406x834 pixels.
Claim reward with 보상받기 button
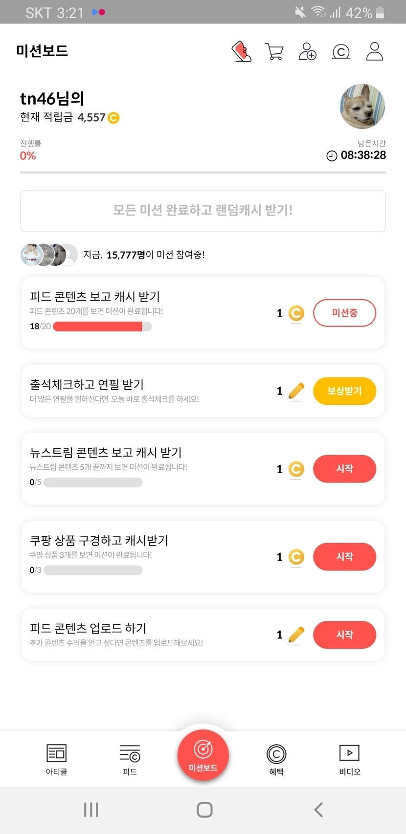tap(344, 391)
